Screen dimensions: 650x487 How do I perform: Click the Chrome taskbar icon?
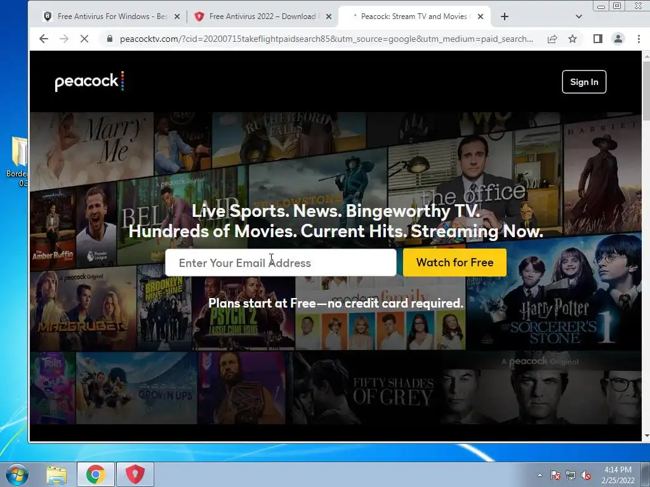[95, 474]
